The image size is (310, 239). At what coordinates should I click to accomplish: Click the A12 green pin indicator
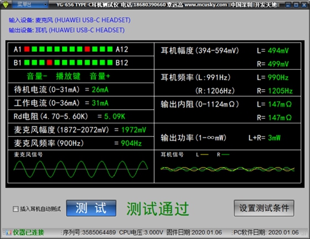(x=110, y=49)
